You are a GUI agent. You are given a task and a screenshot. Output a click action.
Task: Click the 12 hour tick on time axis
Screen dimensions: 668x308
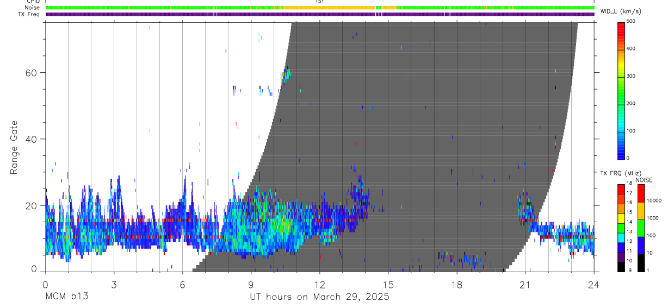pyautogui.click(x=319, y=284)
